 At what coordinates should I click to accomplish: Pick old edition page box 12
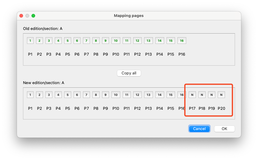point(137,41)
